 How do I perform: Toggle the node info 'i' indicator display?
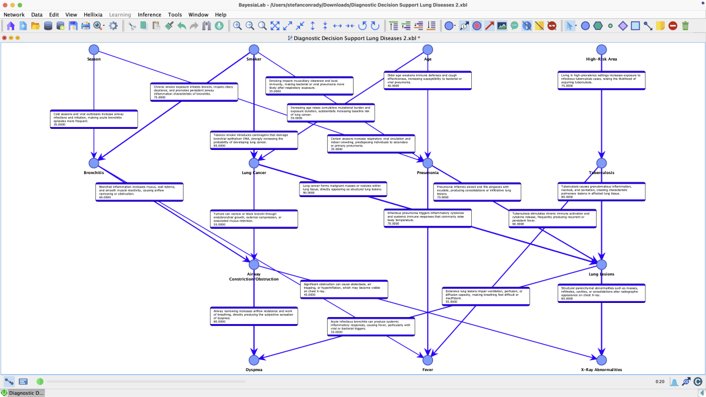(527, 26)
